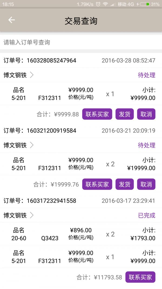
Task: Tap the 已完成 status label
Action: [147, 215]
